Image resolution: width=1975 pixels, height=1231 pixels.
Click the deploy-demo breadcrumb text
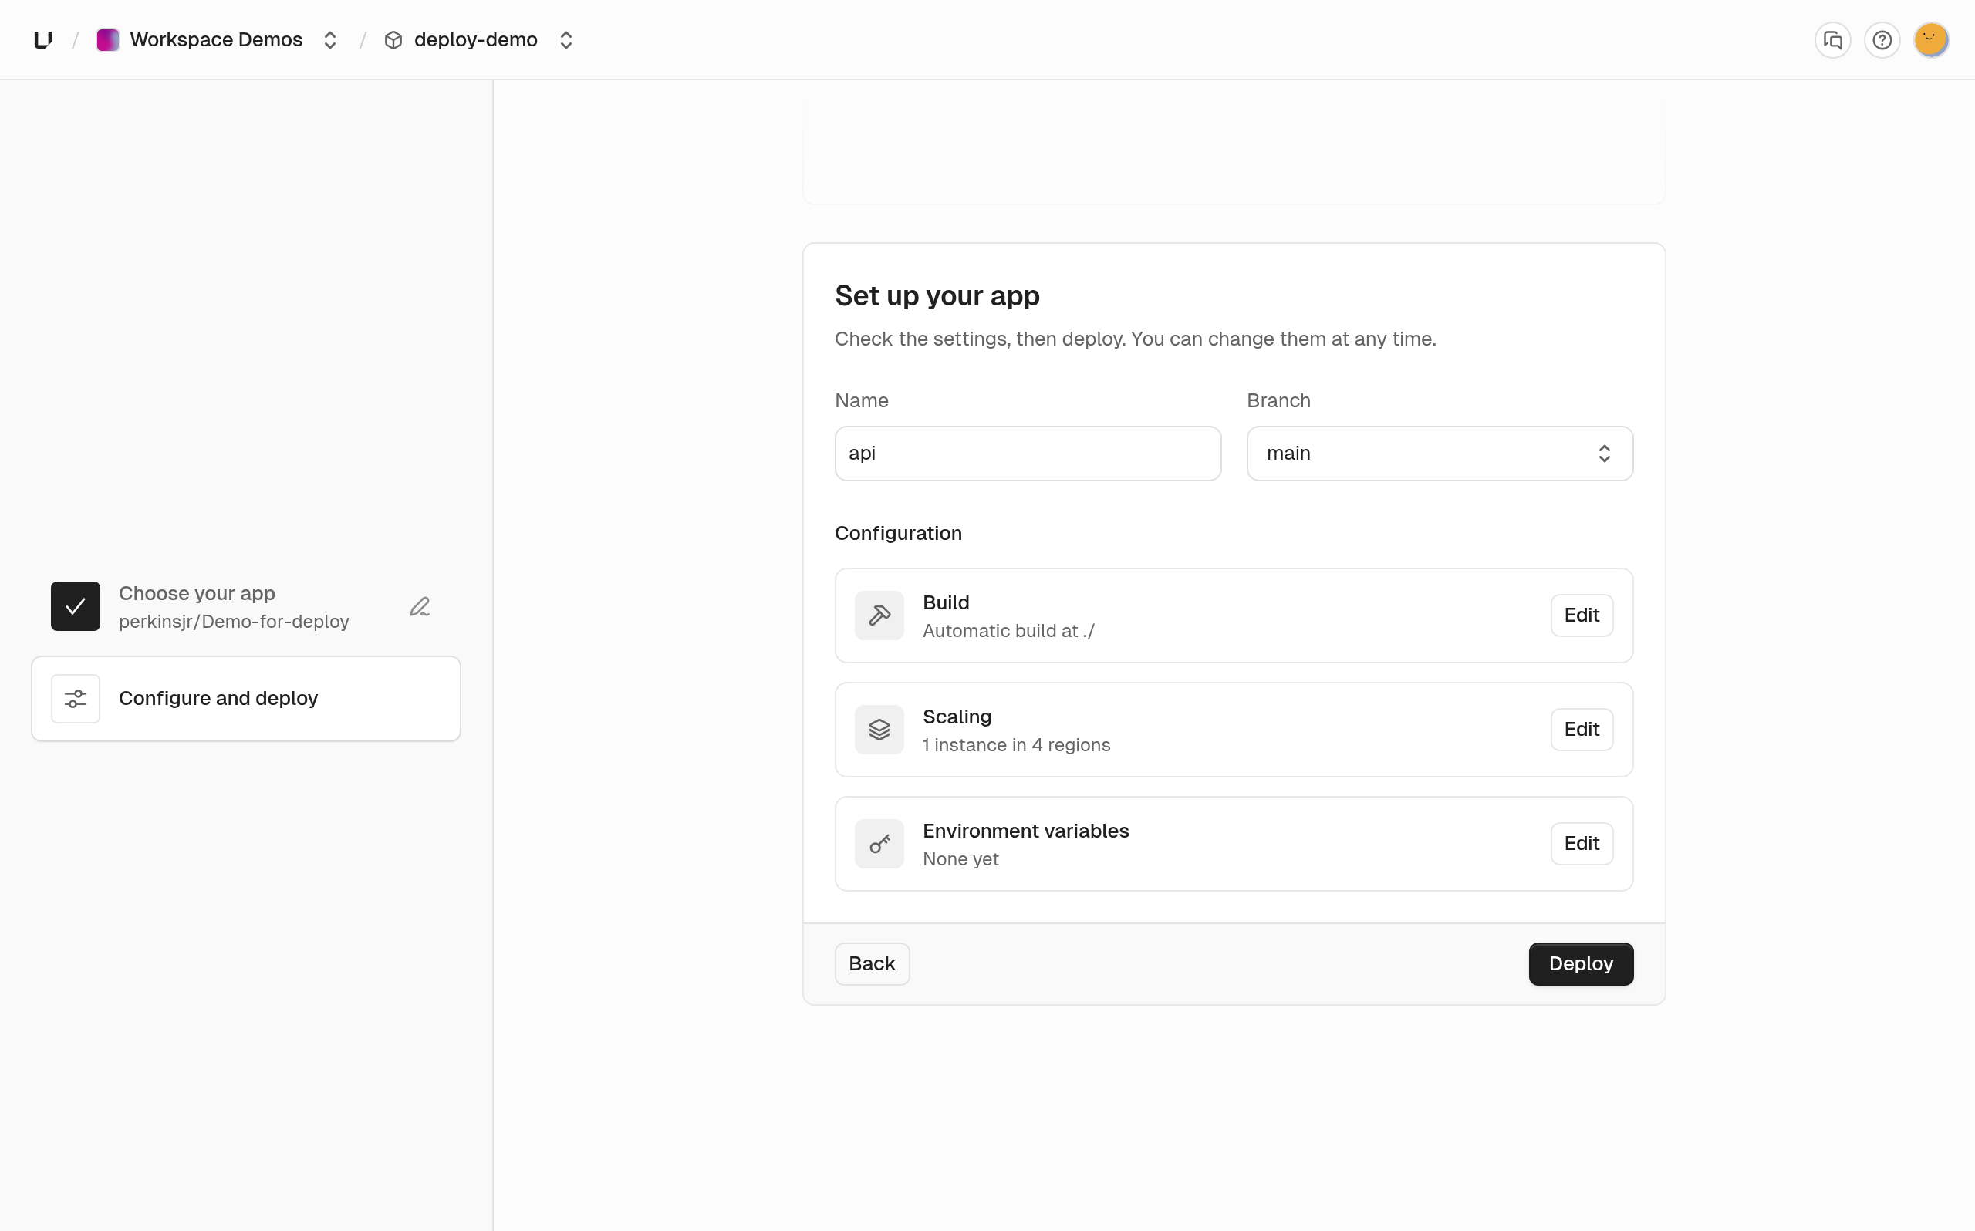click(x=475, y=40)
